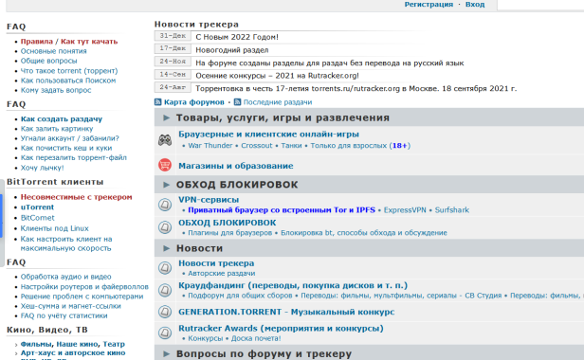The image size is (584, 360).
Task: Click the RSS icon beside Карта форумов
Action: [158, 102]
